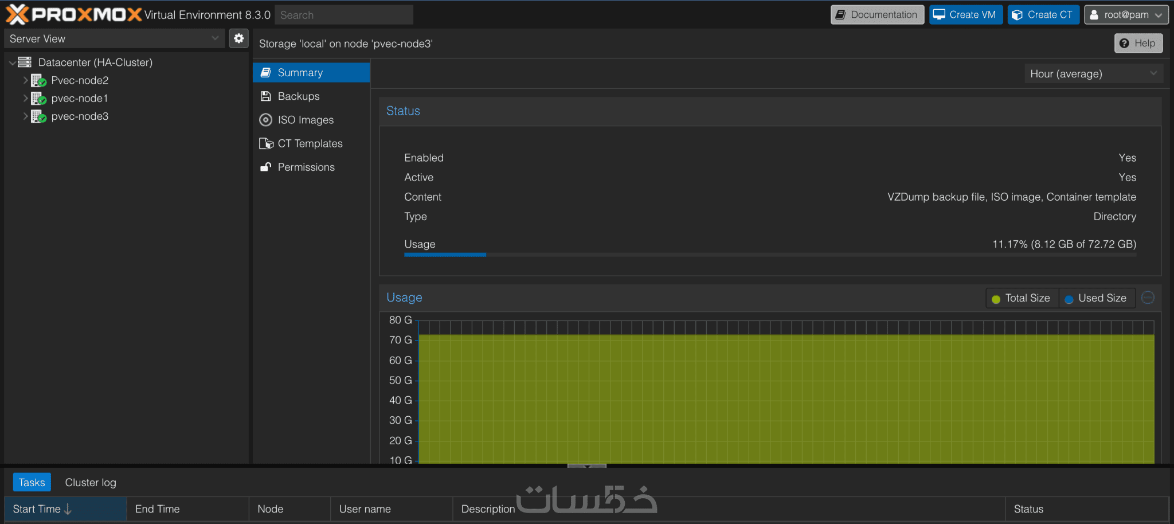Open the CT Templates section
Image resolution: width=1174 pixels, height=524 pixels.
coord(311,143)
